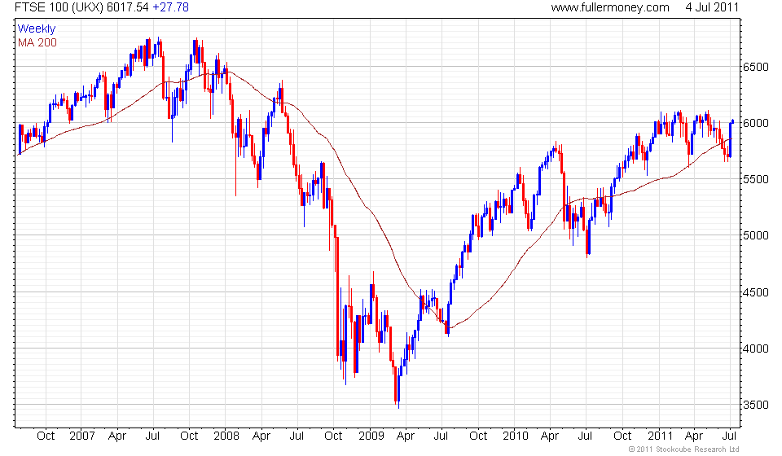Click the +27.78 change value
Viewport: 782px width, 456px height.
(x=170, y=7)
